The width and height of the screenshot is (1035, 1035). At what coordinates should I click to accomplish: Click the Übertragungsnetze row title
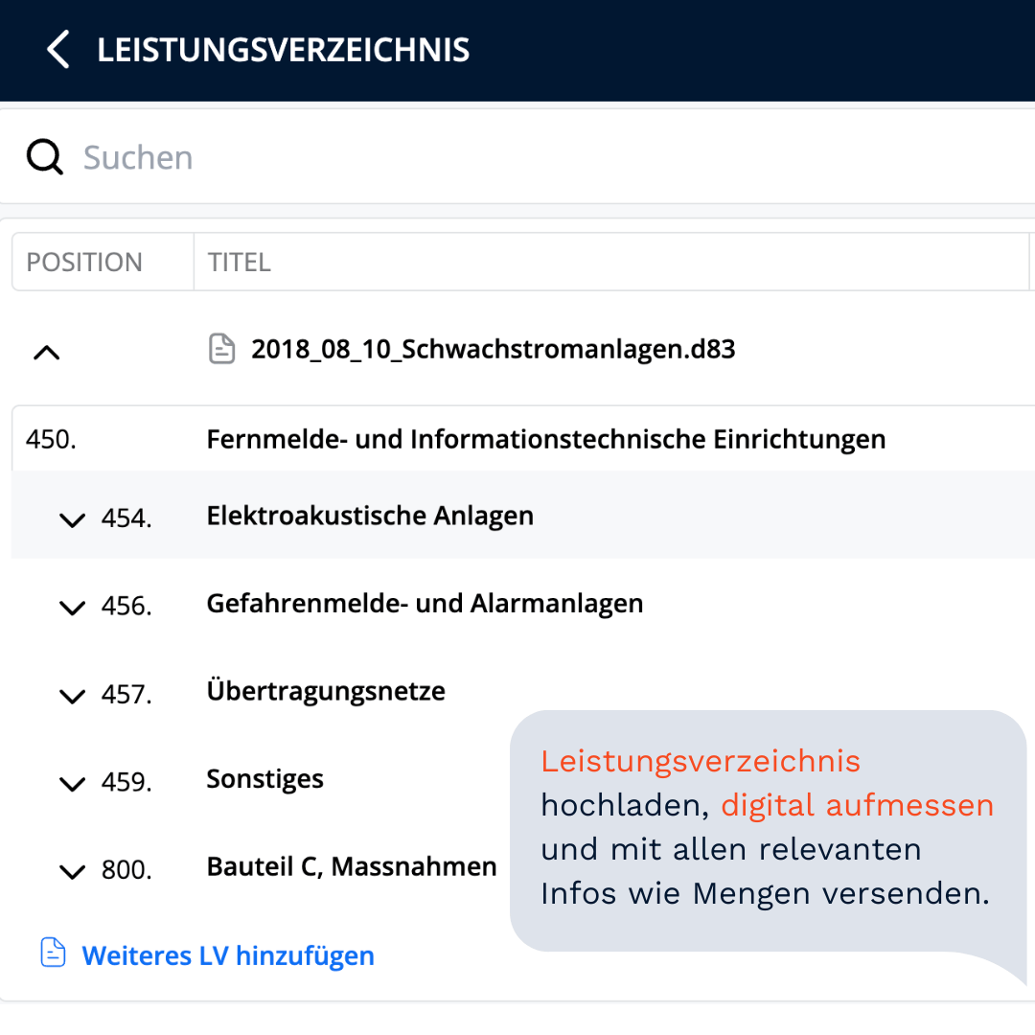325,690
